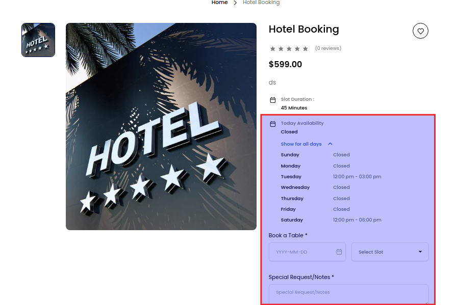Screen dimensions: 455x305
Task: Select the small hotel thumbnail image
Action: 38,40
